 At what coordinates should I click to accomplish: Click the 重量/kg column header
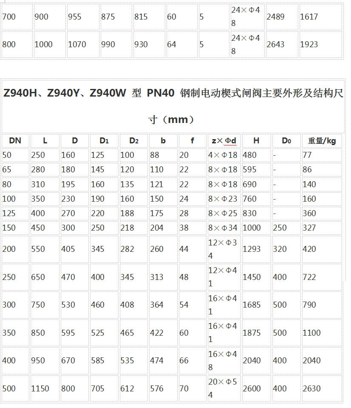tap(322, 141)
